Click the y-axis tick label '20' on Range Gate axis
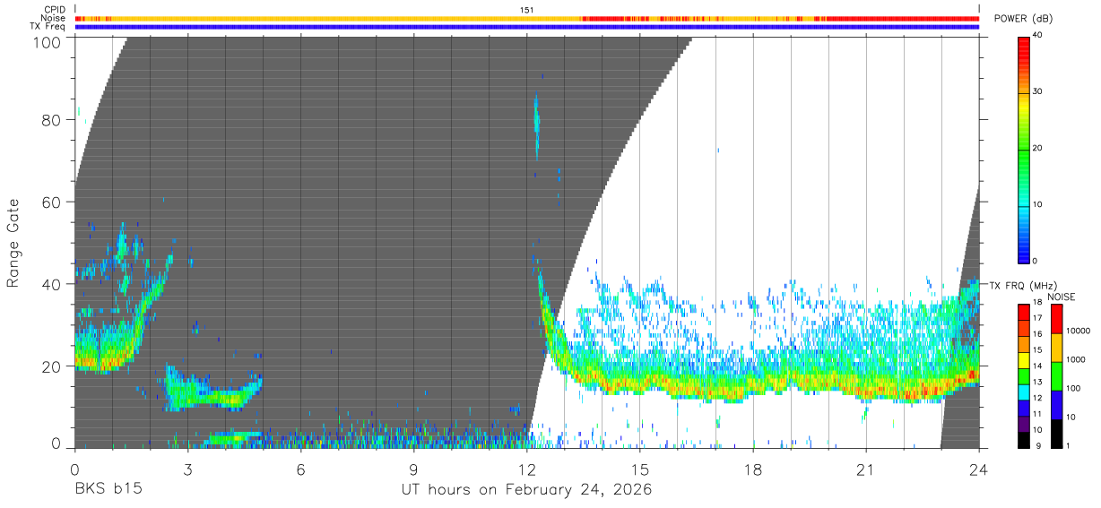This screenshot has height=508, width=1101. click(x=52, y=366)
